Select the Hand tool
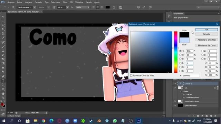Viewport: 221px width, 124px height. click(3, 94)
